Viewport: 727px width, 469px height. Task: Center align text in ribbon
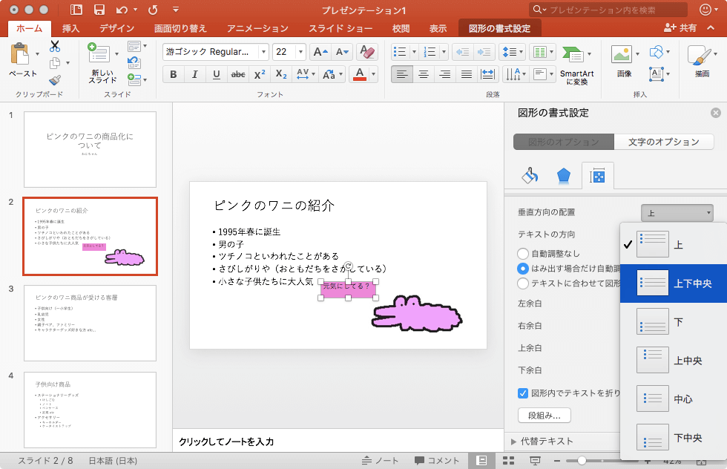pyautogui.click(x=424, y=74)
